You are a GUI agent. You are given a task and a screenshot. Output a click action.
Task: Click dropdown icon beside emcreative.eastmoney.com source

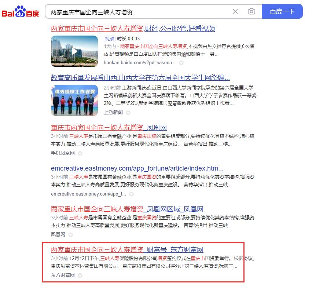(131, 194)
